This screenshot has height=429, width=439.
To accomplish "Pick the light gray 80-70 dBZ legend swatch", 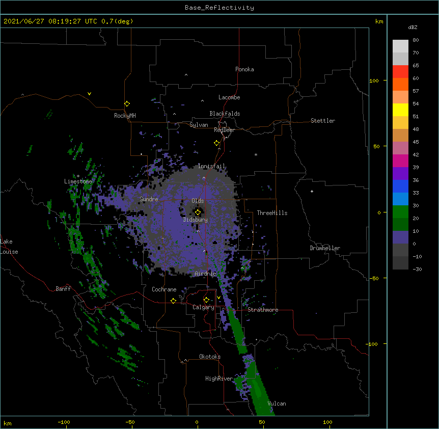I will point(400,46).
